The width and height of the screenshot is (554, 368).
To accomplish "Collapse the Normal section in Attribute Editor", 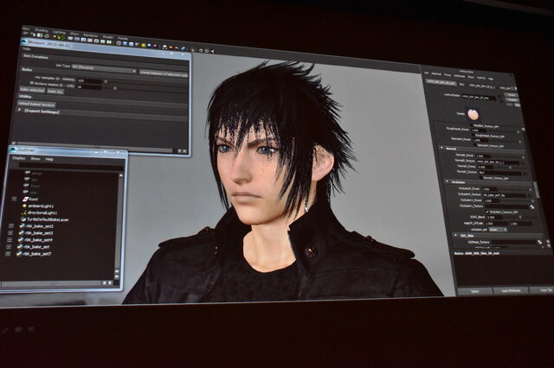I will 441,149.
